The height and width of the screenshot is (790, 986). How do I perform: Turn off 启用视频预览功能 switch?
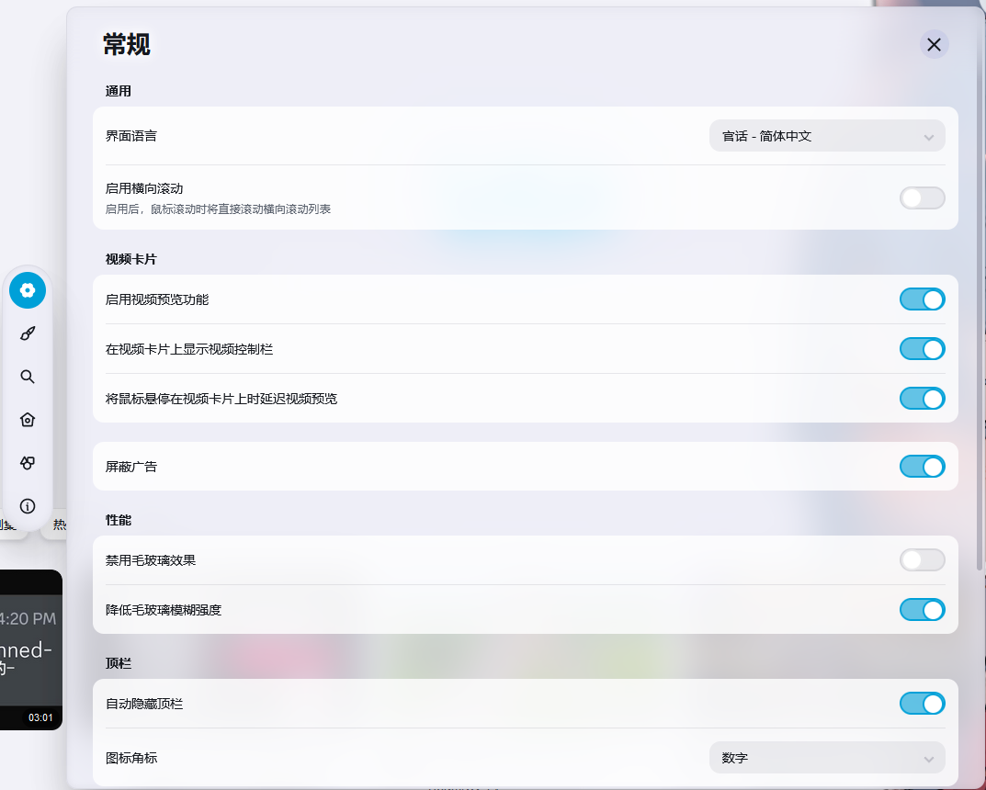922,299
